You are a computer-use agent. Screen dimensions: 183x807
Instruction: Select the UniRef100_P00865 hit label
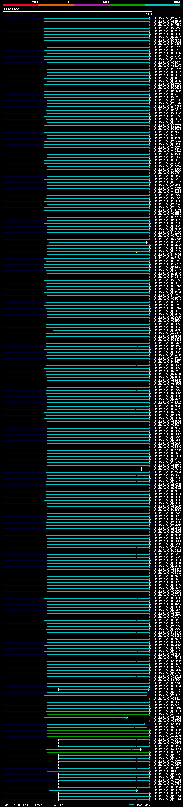click(168, 113)
